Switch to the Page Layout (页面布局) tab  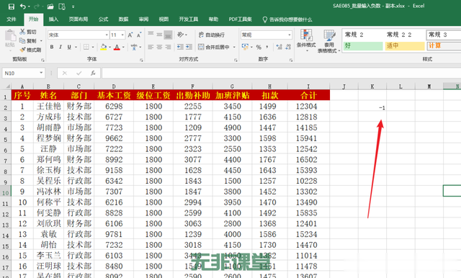(79, 19)
